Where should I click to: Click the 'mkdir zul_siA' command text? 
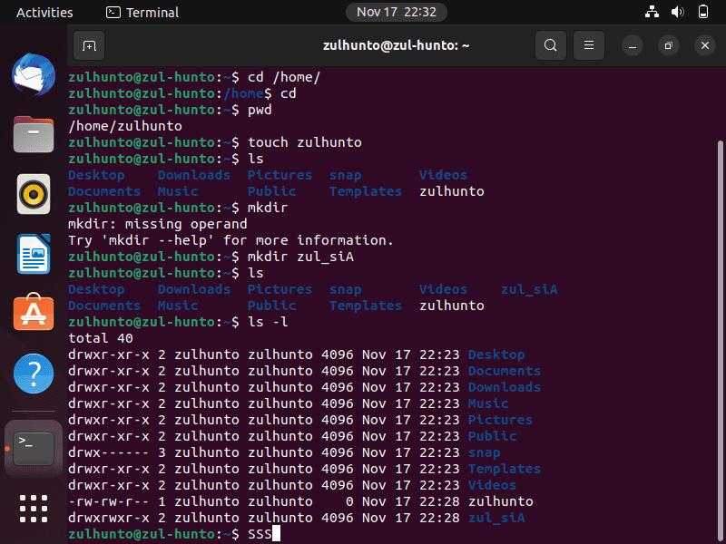click(300, 257)
